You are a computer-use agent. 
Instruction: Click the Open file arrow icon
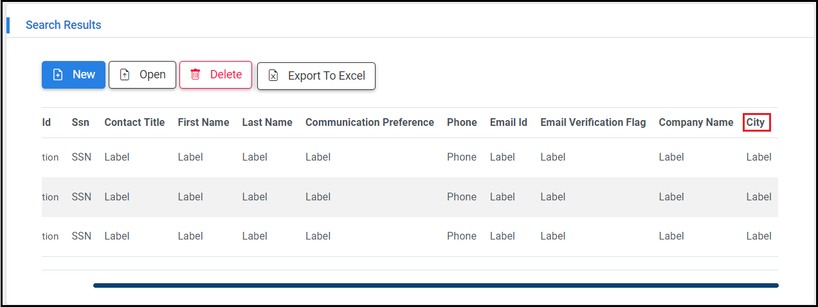pyautogui.click(x=125, y=75)
